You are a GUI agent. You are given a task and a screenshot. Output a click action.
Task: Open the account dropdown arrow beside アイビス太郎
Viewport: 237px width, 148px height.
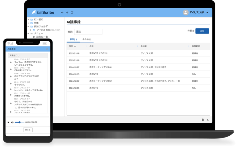click(x=207, y=13)
